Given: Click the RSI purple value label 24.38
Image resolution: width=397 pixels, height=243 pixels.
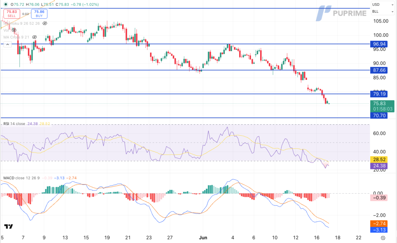Looking at the screenshot, I should click(x=379, y=166).
